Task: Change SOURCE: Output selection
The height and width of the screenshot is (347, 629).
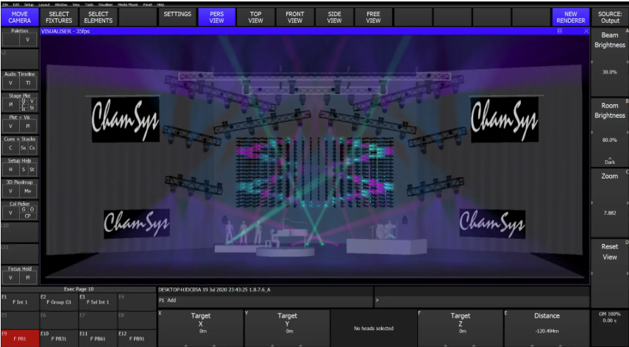Action: tap(610, 17)
